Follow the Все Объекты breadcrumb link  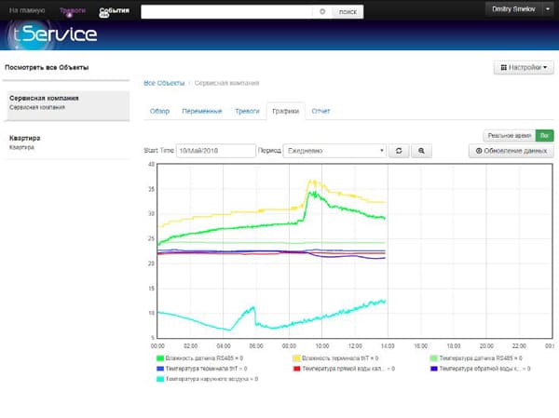(164, 83)
